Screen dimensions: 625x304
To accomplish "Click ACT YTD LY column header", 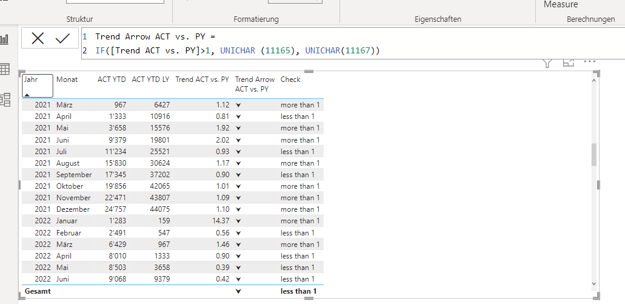I will pyautogui.click(x=151, y=79).
